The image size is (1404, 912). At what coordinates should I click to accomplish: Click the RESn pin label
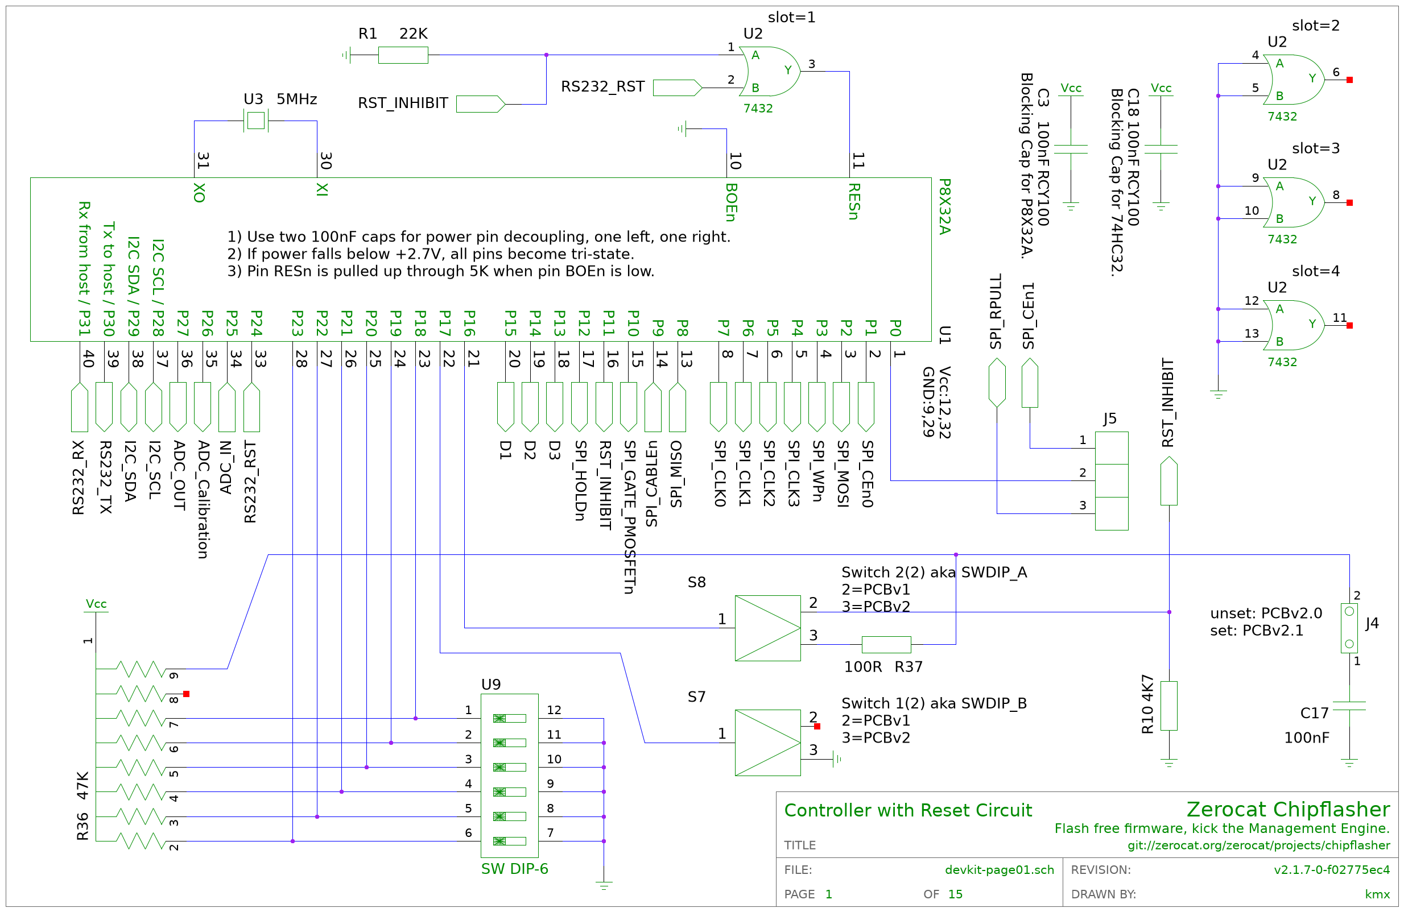click(x=854, y=201)
